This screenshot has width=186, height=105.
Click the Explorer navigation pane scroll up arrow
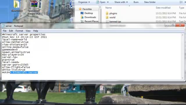tap(100, 7)
